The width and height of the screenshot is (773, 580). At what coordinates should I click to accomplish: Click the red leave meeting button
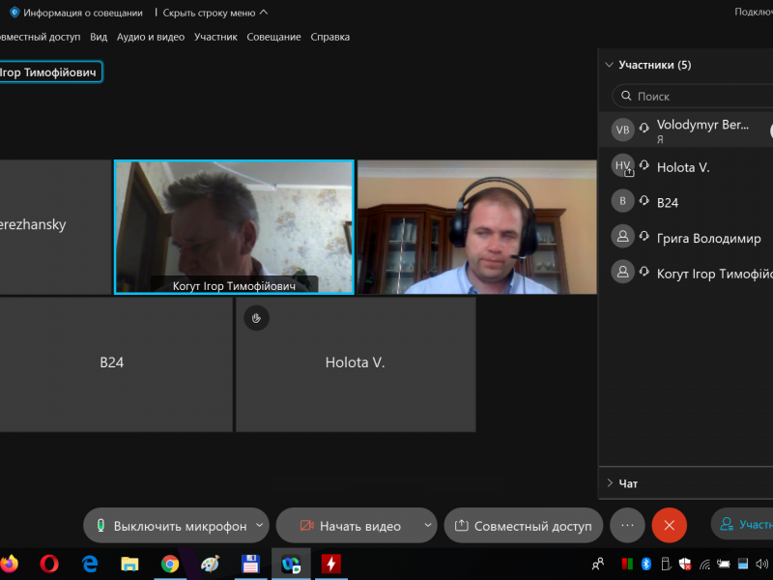(669, 525)
